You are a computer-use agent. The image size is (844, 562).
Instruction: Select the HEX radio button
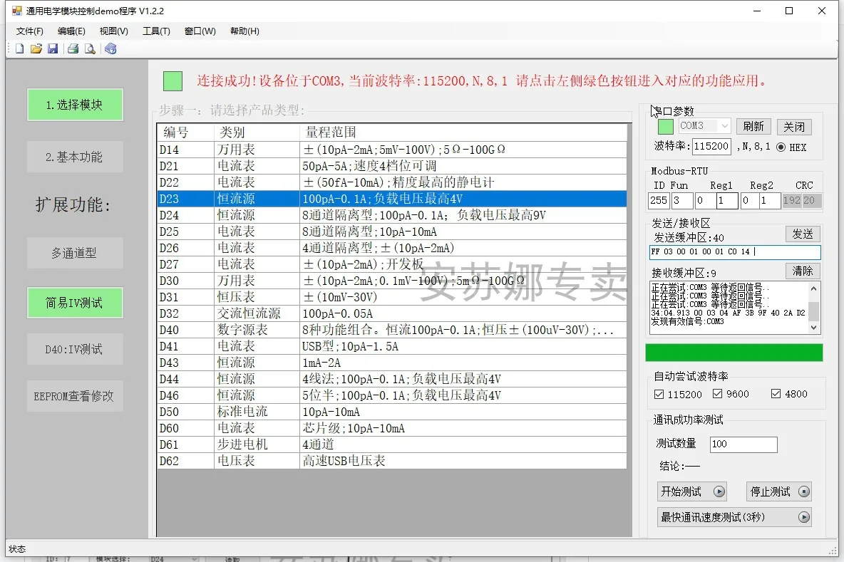[x=781, y=147]
